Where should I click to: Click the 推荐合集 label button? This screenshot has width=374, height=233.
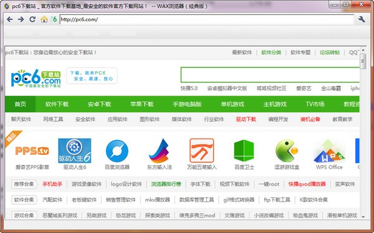click(x=24, y=184)
